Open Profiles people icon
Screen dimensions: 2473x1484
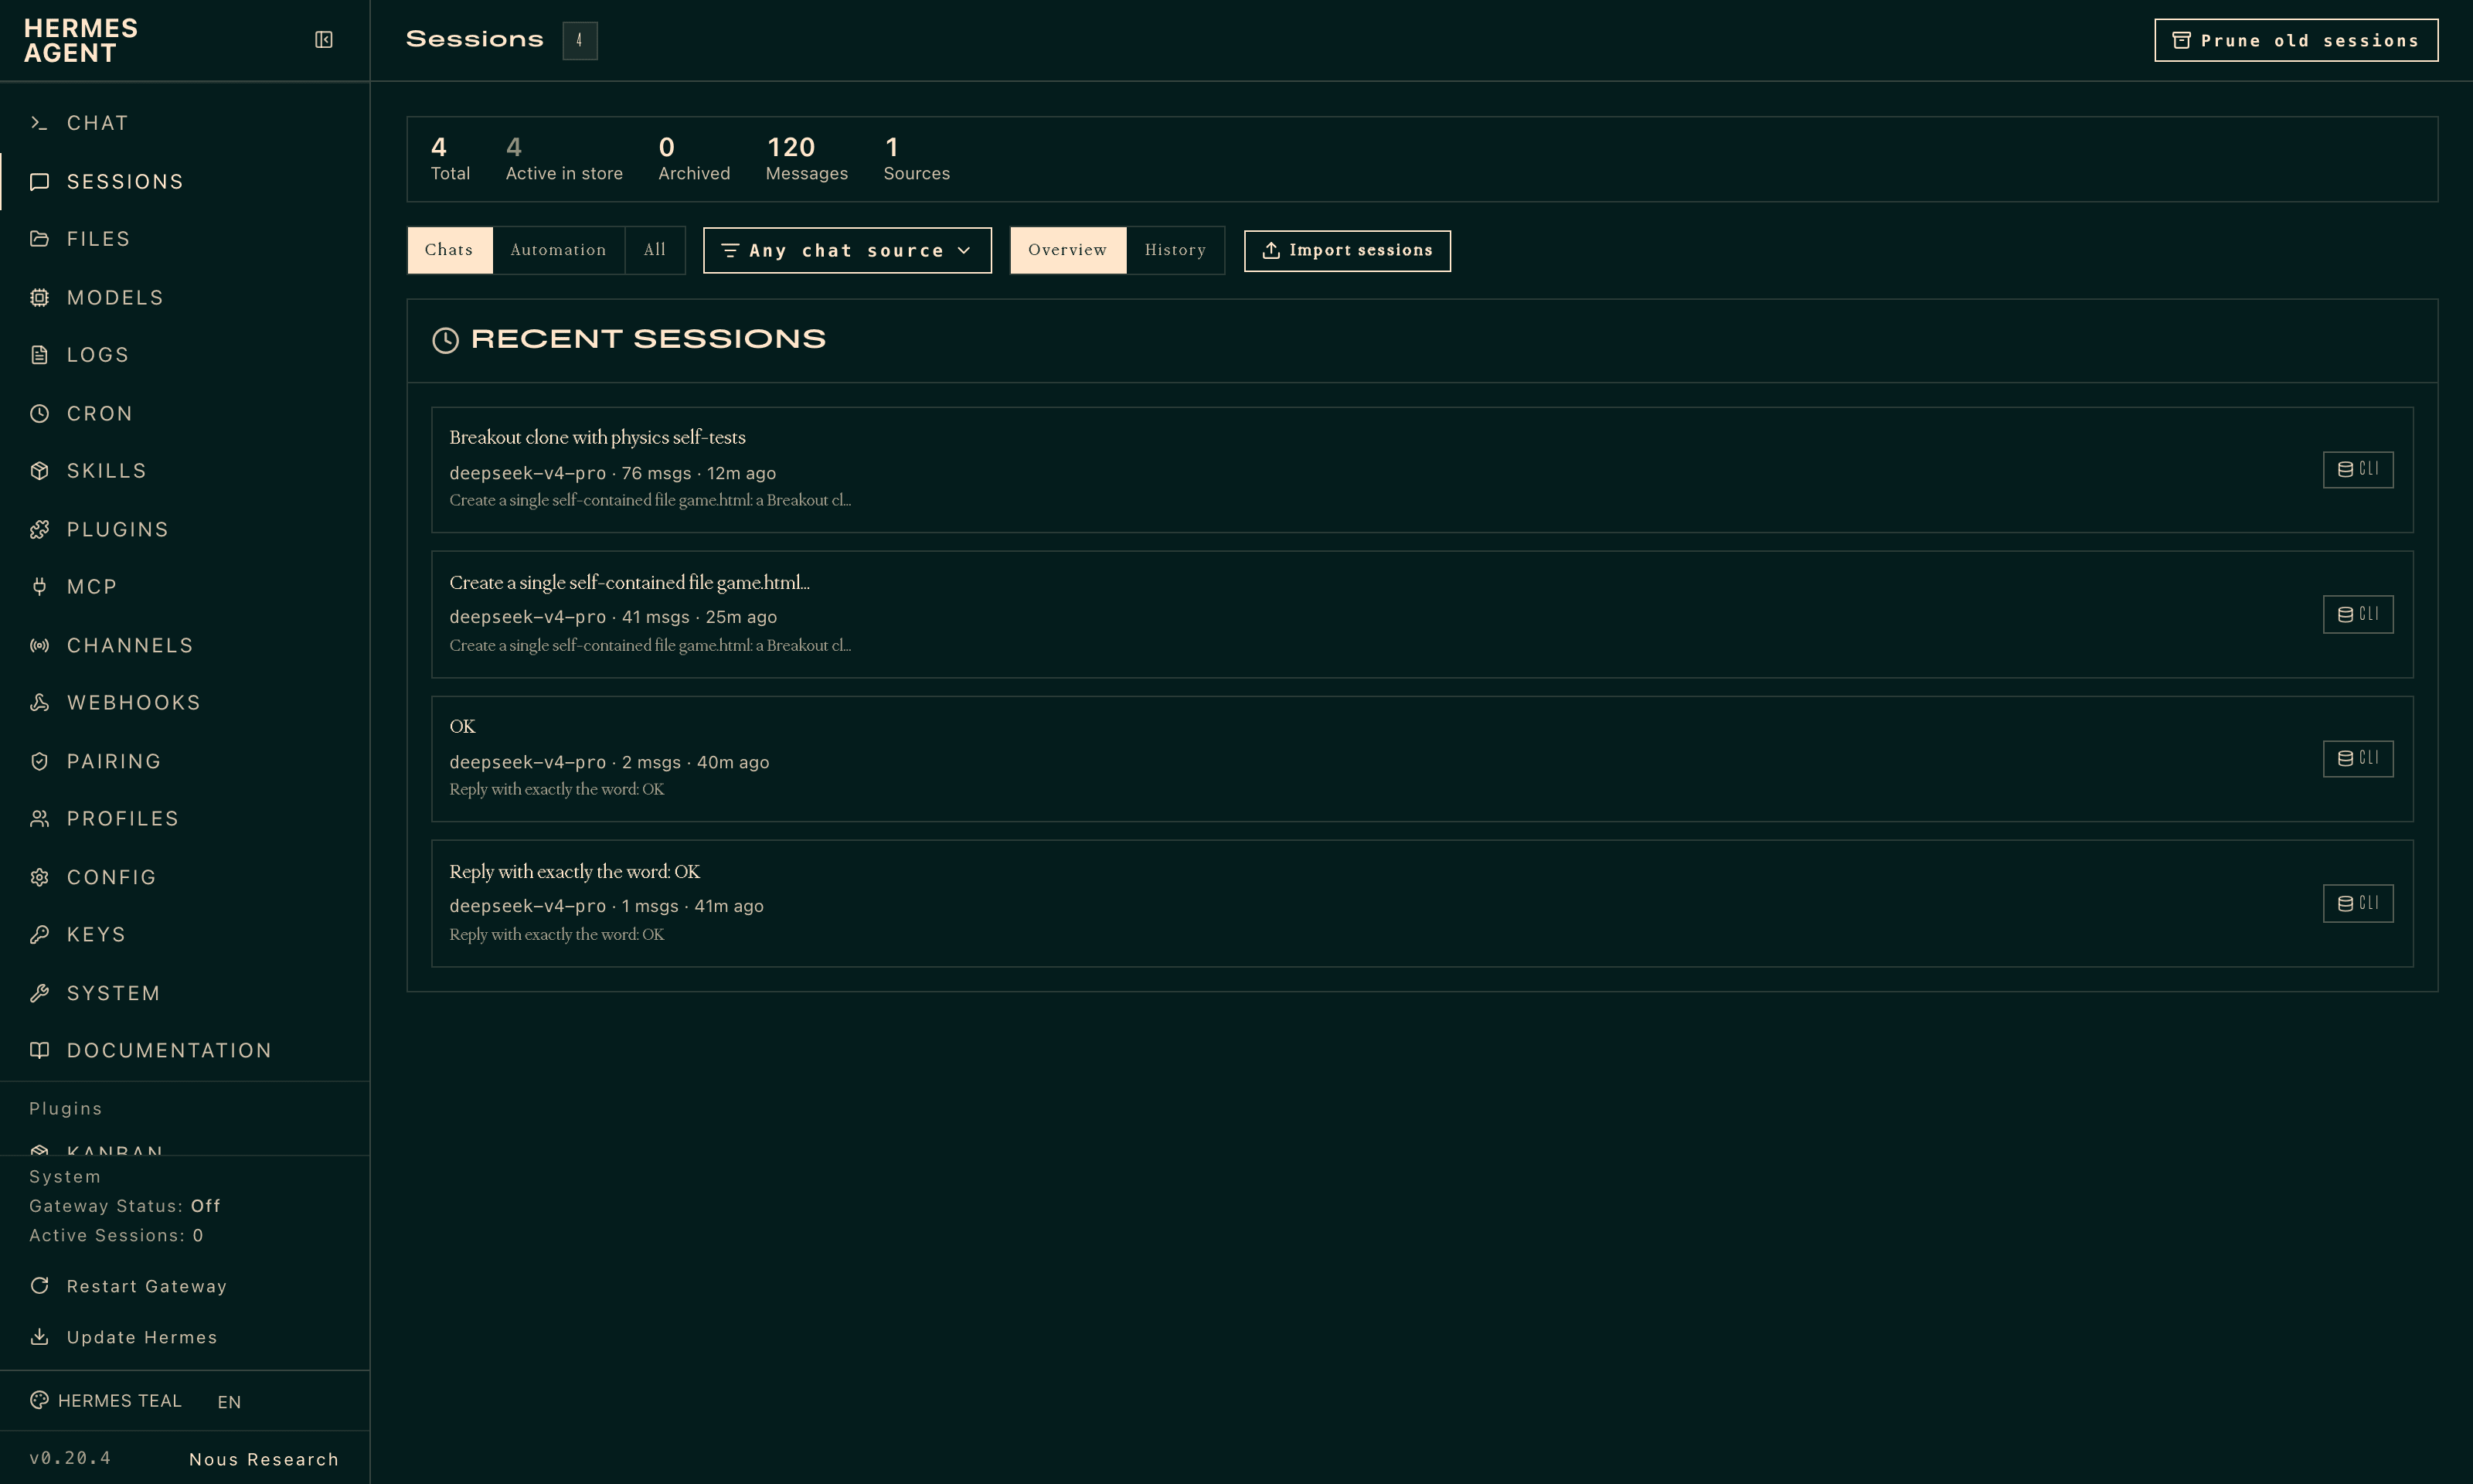click(39, 819)
